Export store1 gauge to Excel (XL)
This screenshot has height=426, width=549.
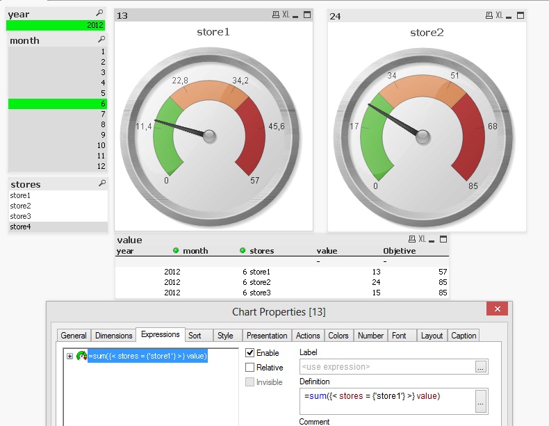(x=286, y=15)
